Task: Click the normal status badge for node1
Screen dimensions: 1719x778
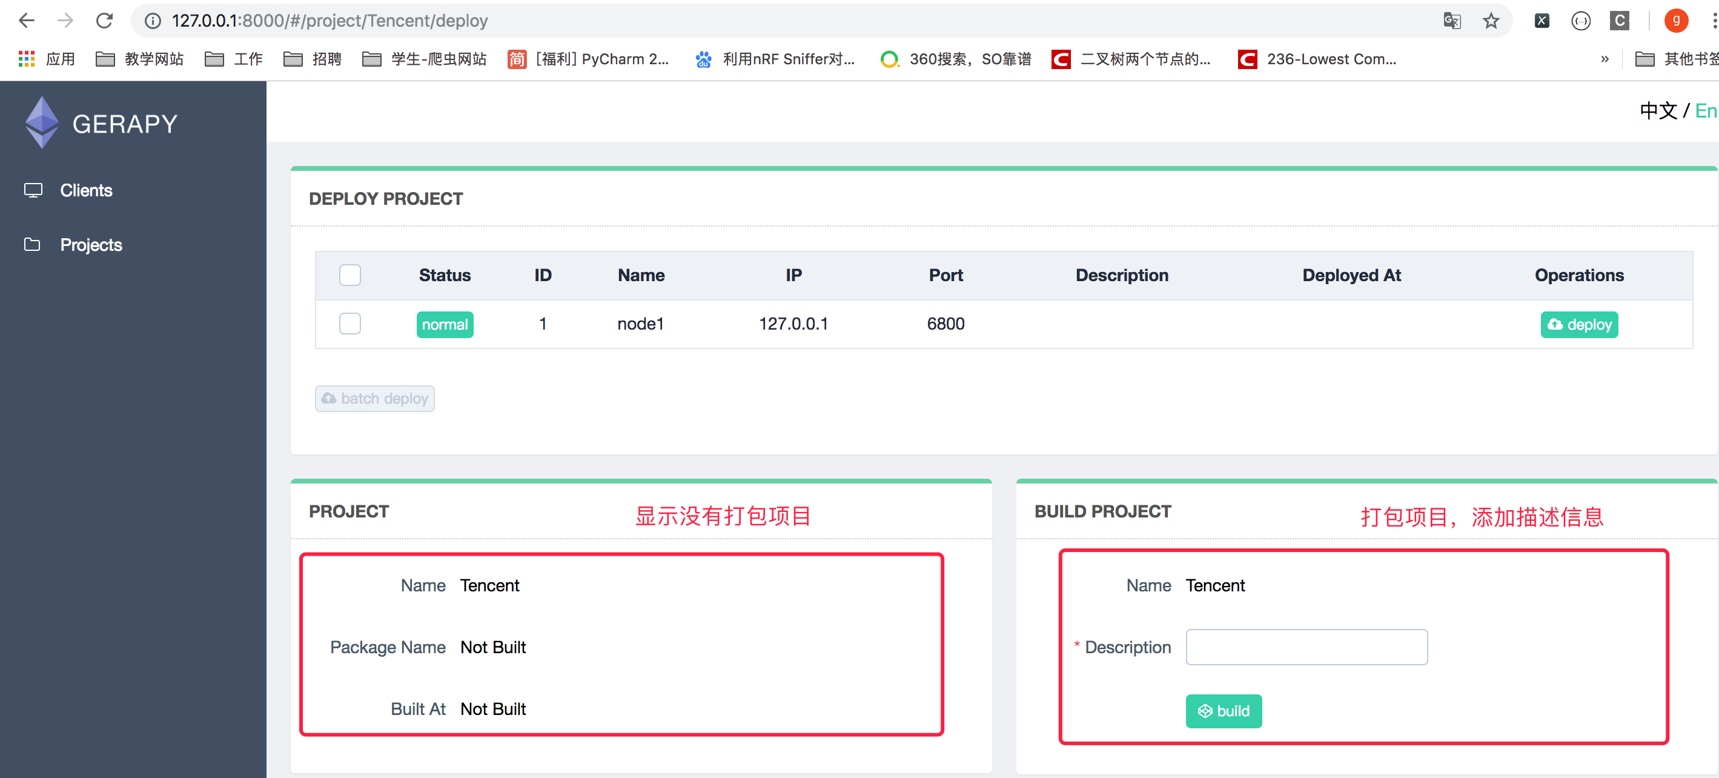Action: pos(442,324)
